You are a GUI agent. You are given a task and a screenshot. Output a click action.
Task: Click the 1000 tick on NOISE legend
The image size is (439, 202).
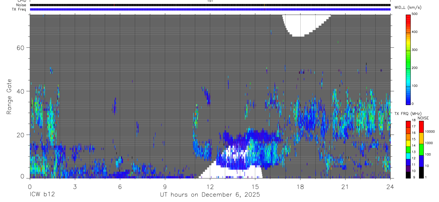pyautogui.click(x=429, y=143)
